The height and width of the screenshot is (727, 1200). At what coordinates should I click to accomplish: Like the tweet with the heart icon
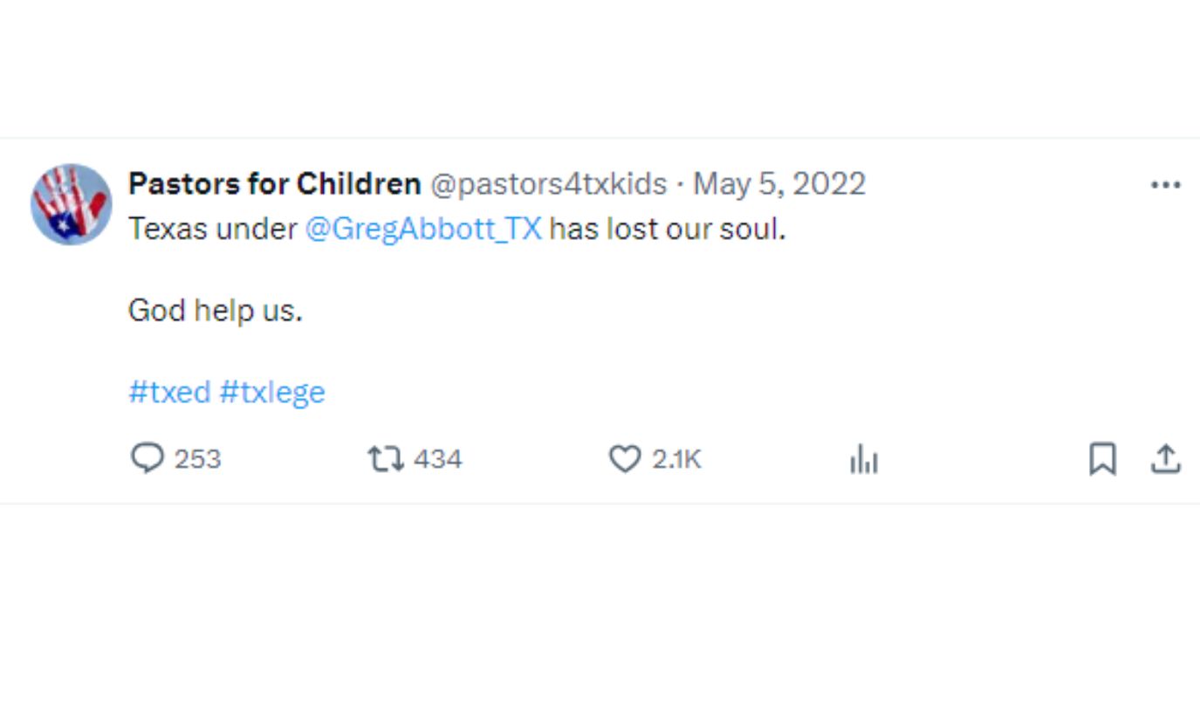(x=624, y=459)
